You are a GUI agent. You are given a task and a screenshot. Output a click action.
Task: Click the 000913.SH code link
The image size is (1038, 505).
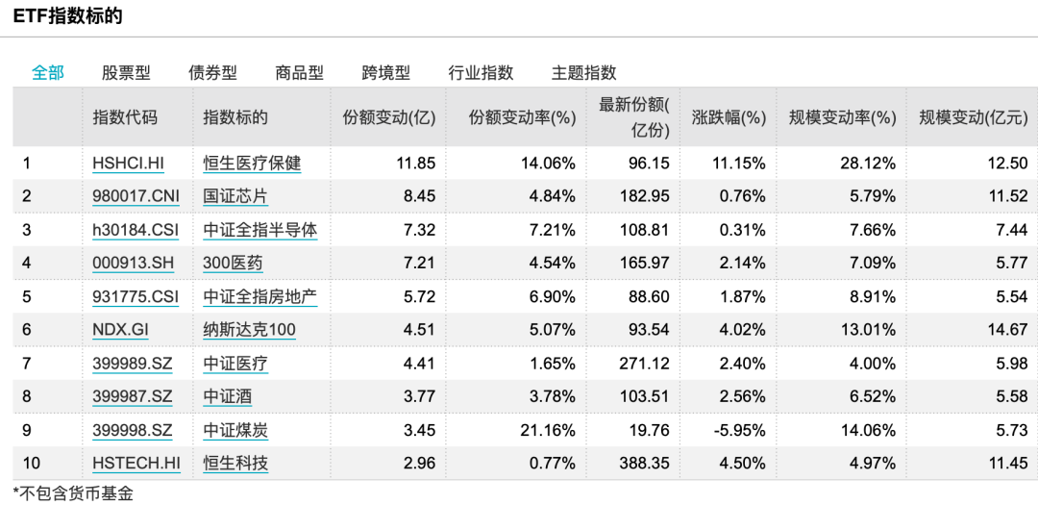(x=133, y=264)
